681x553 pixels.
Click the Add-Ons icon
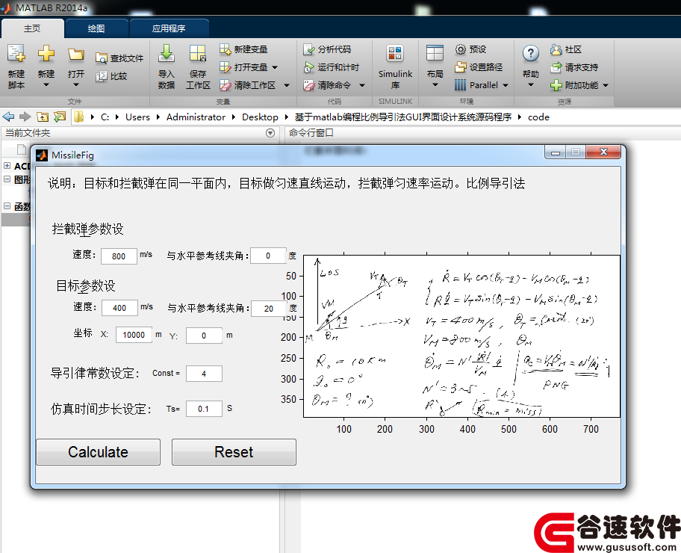(556, 84)
